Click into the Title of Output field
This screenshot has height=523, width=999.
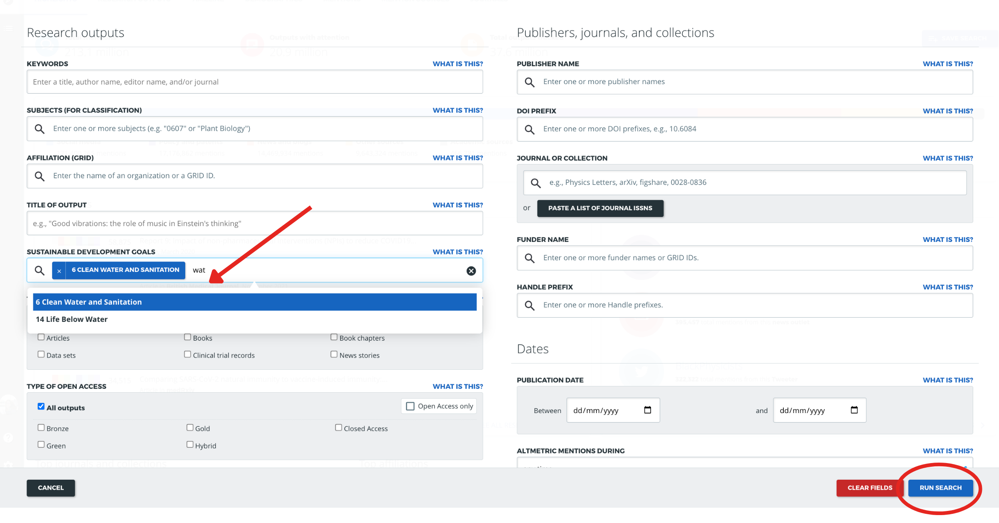point(255,224)
